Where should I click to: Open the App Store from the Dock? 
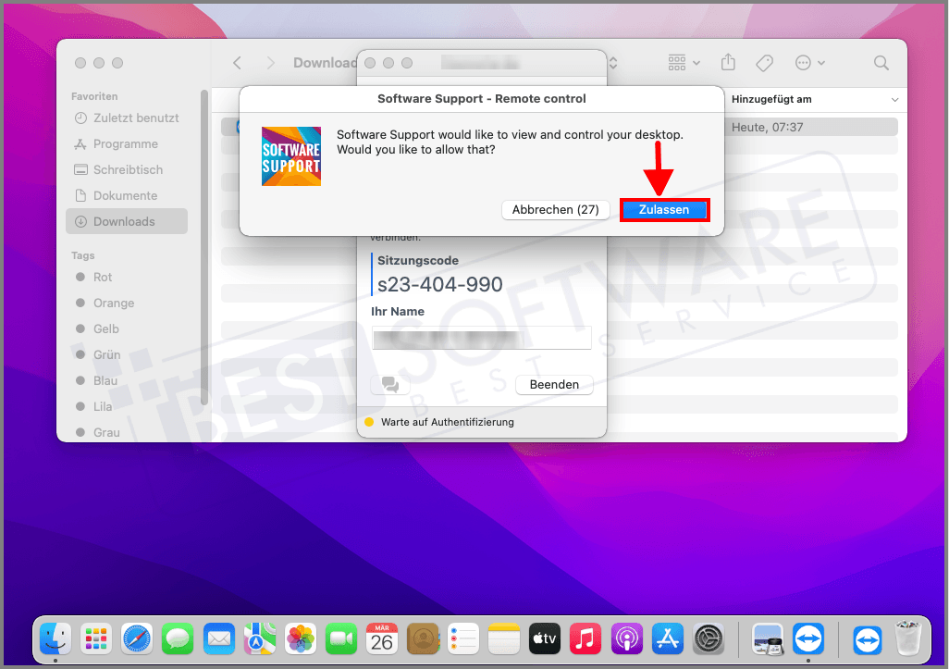coord(667,638)
